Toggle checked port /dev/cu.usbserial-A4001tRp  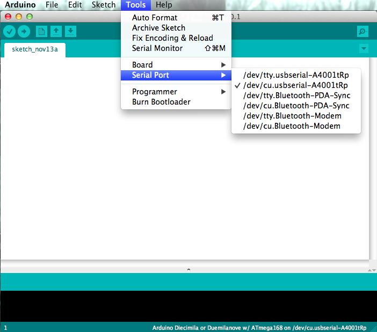point(296,85)
